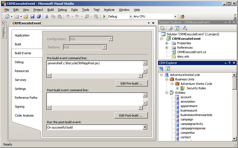Click the Save All toolbar icon

tap(39, 16)
